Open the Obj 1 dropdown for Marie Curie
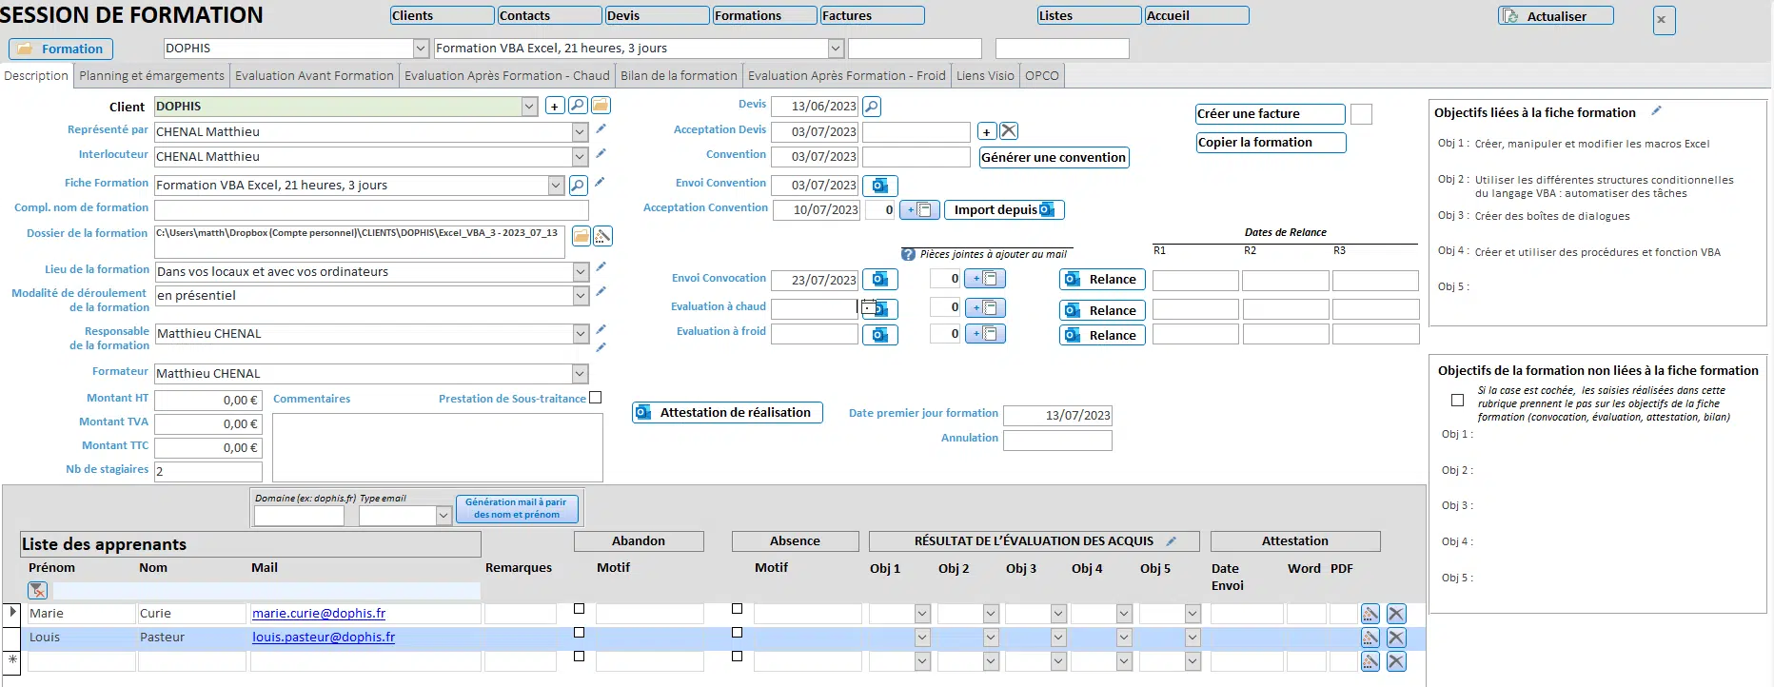 pos(921,614)
